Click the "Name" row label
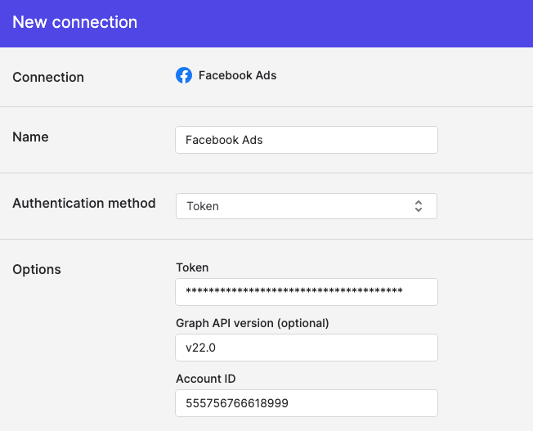The image size is (533, 431). click(30, 137)
